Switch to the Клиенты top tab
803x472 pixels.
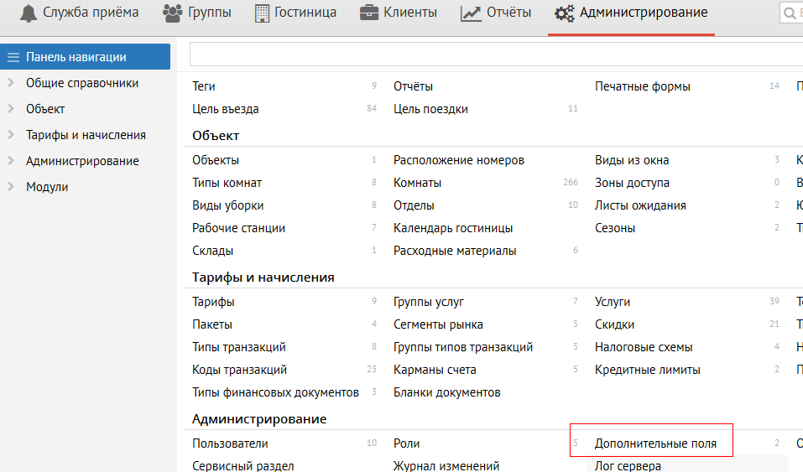click(x=409, y=13)
